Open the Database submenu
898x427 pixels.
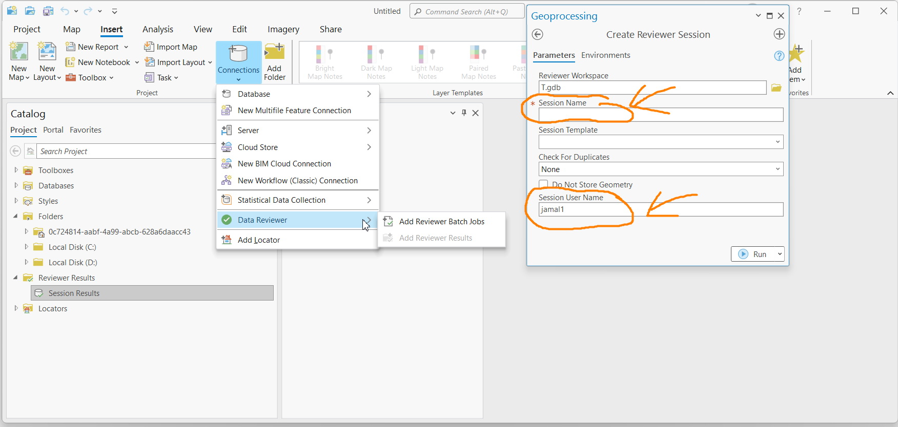click(x=298, y=94)
